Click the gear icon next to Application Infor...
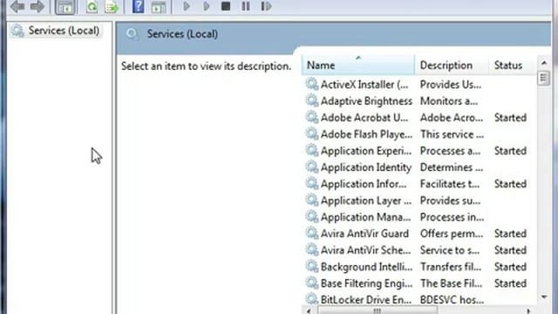 click(312, 183)
